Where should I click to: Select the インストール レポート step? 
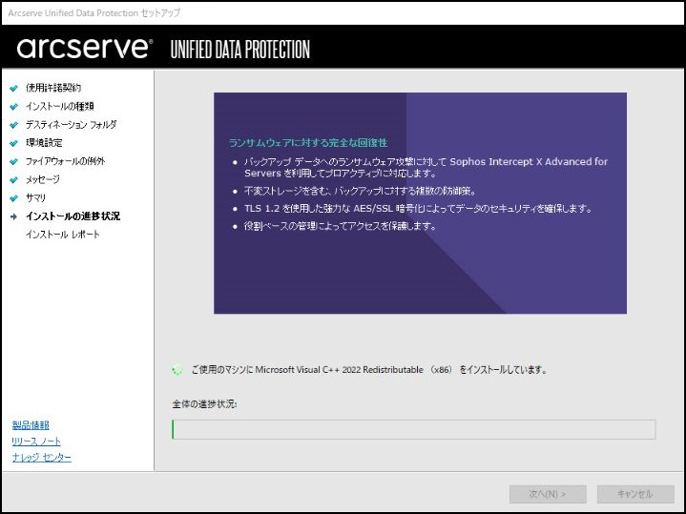(63, 235)
